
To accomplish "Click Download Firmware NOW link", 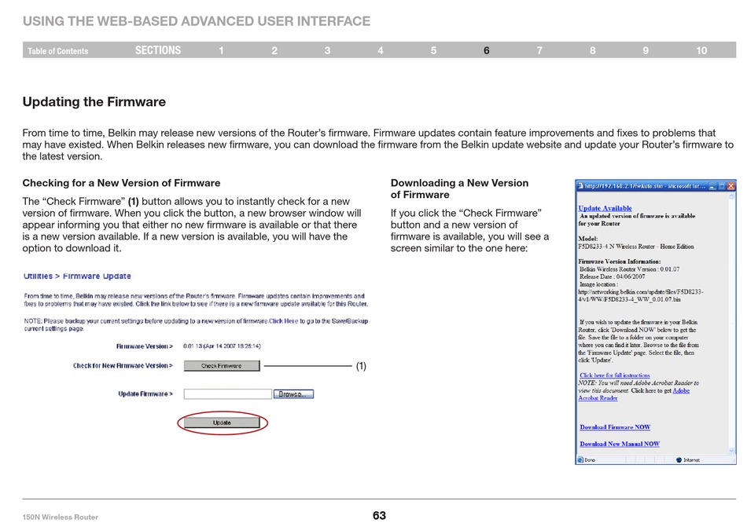I will [615, 427].
